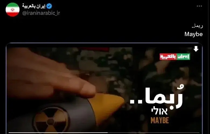The width and height of the screenshot is (210, 134).
Task: Click the Arabic tweet text ربما..
Action: coord(197,26)
